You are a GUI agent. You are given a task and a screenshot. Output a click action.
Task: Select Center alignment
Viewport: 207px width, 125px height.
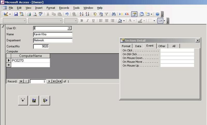[x=106, y=21]
